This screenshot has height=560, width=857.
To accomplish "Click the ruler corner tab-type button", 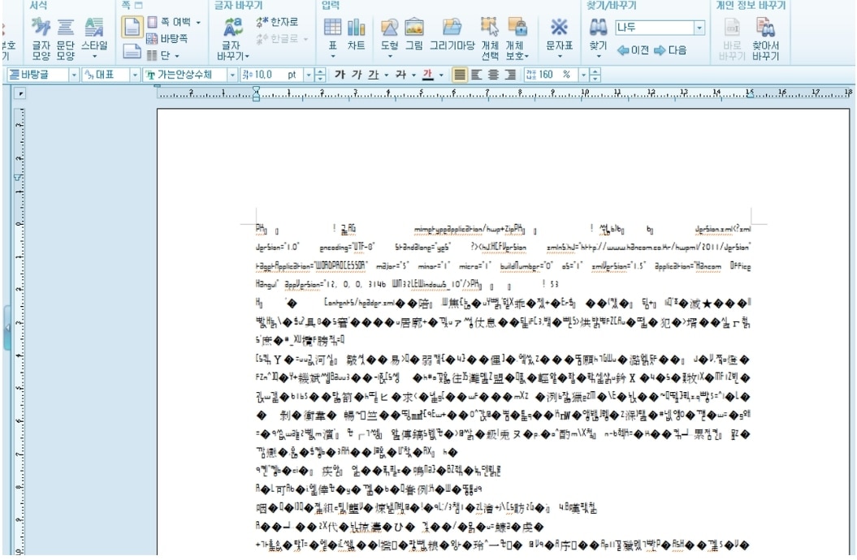I will pos(20,94).
